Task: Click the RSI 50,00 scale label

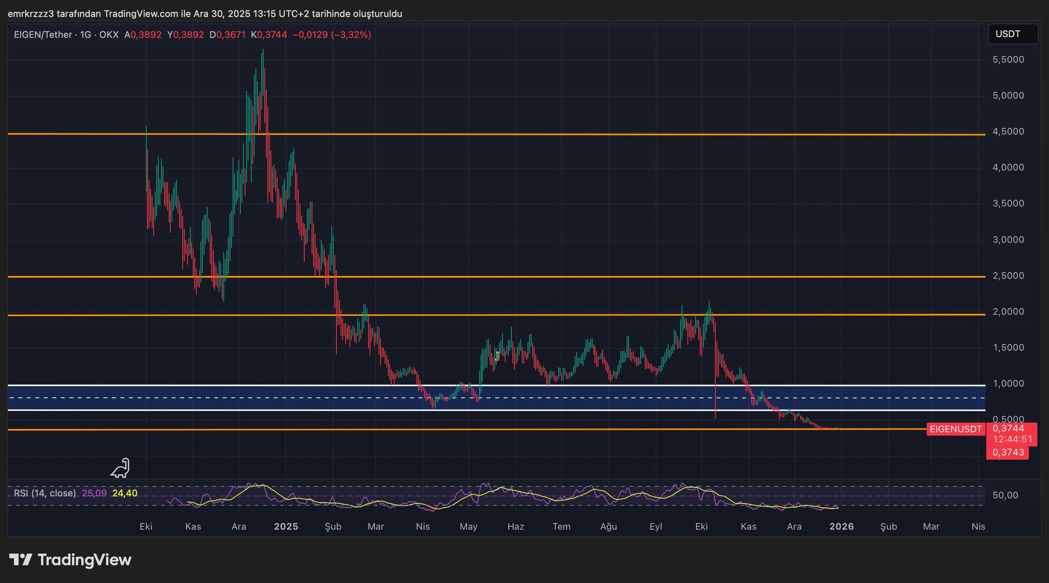Action: [x=1005, y=496]
